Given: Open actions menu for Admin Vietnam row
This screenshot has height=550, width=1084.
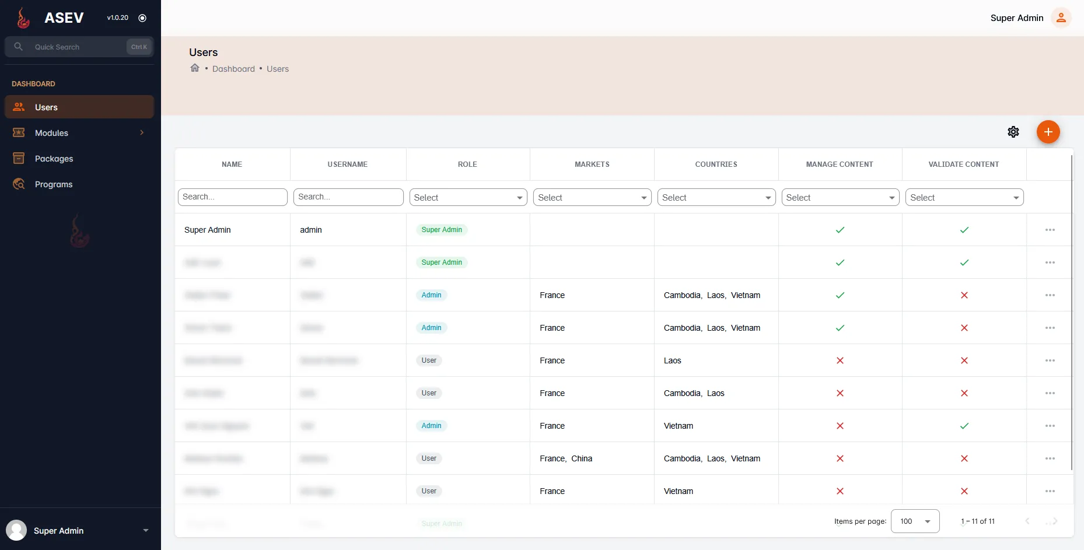Looking at the screenshot, I should coord(1050,426).
